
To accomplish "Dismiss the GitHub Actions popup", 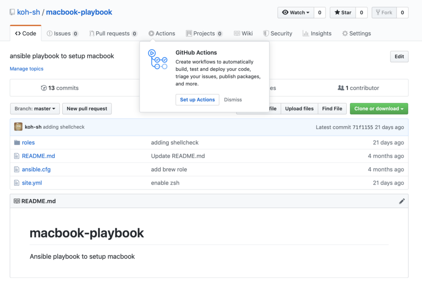I will coord(233,100).
